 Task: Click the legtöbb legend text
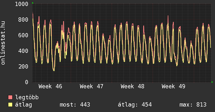click(x=27, y=97)
